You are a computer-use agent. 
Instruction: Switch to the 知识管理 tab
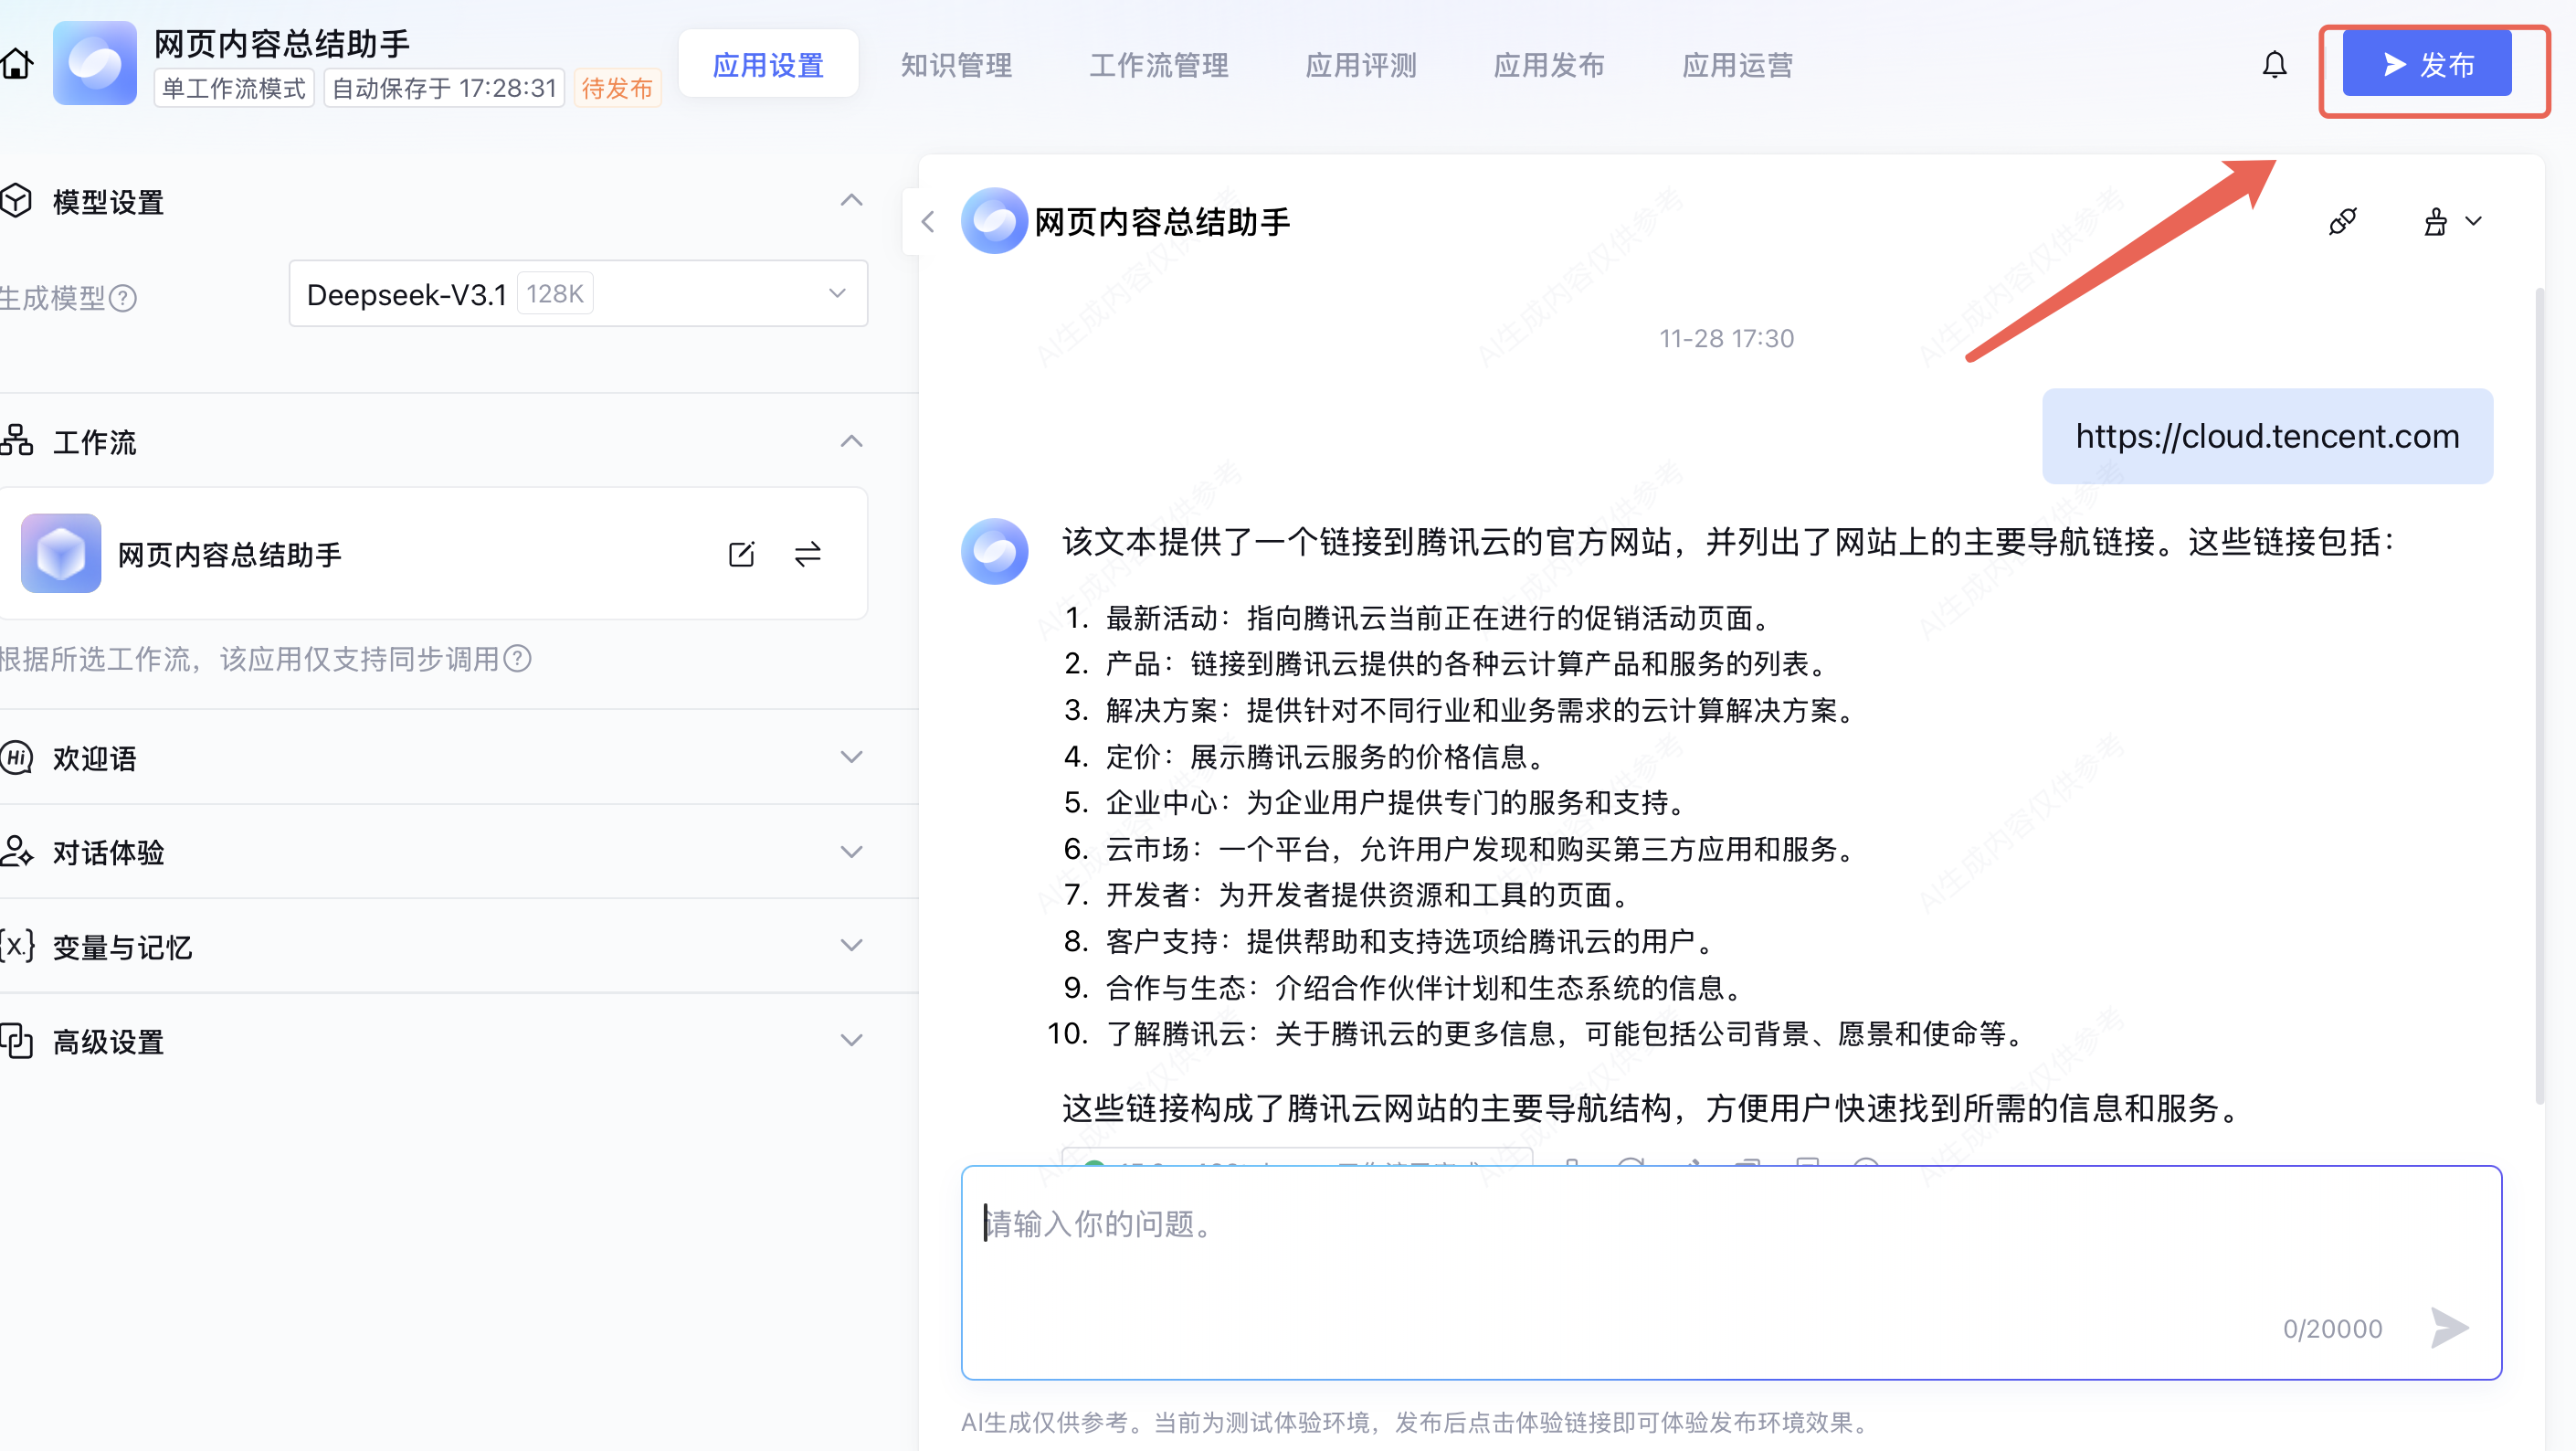[x=956, y=65]
